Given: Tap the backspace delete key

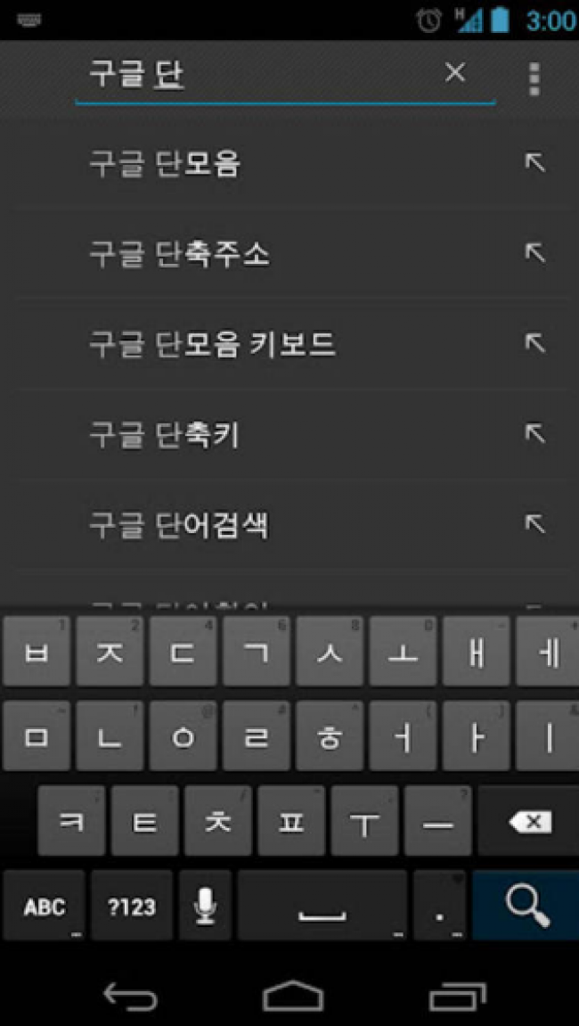Looking at the screenshot, I should coord(528,821).
